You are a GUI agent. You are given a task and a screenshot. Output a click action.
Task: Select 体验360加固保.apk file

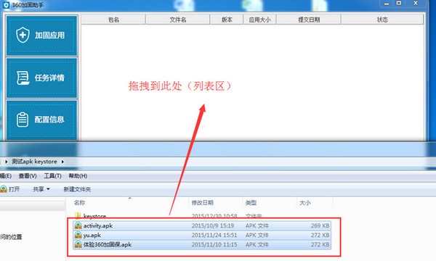(202, 244)
